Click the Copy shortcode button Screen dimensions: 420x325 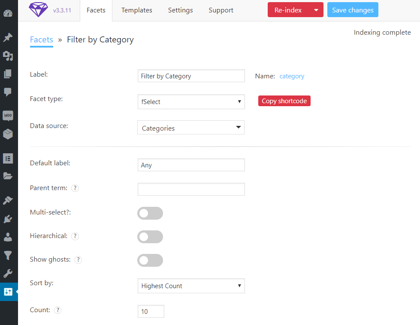tap(284, 101)
